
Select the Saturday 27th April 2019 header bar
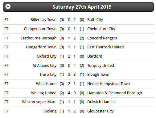pos(78,7)
